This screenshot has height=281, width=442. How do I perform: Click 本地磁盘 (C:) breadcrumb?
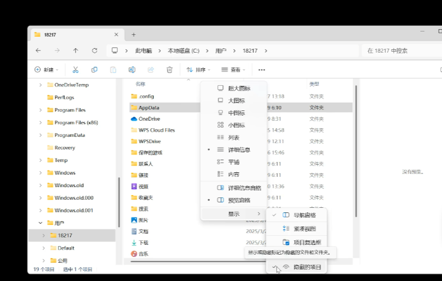[184, 51]
